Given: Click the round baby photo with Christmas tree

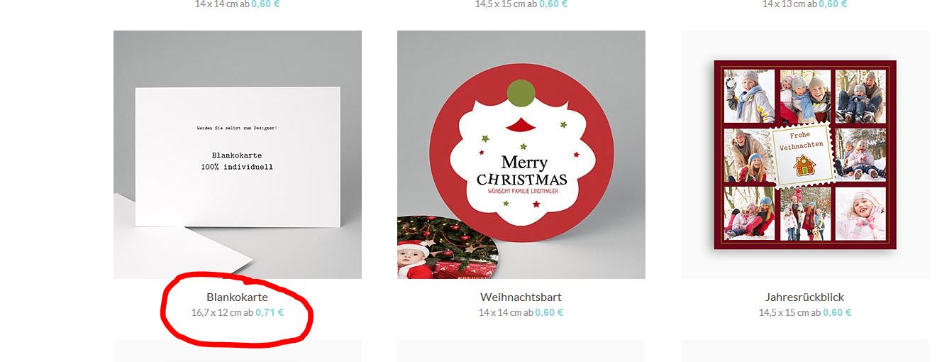Looking at the screenshot, I should click(x=445, y=248).
